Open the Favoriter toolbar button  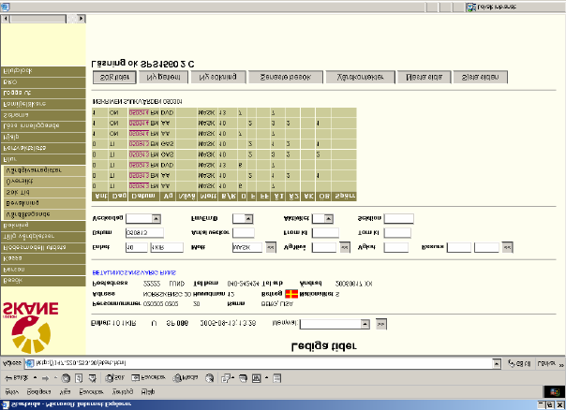click(148, 377)
